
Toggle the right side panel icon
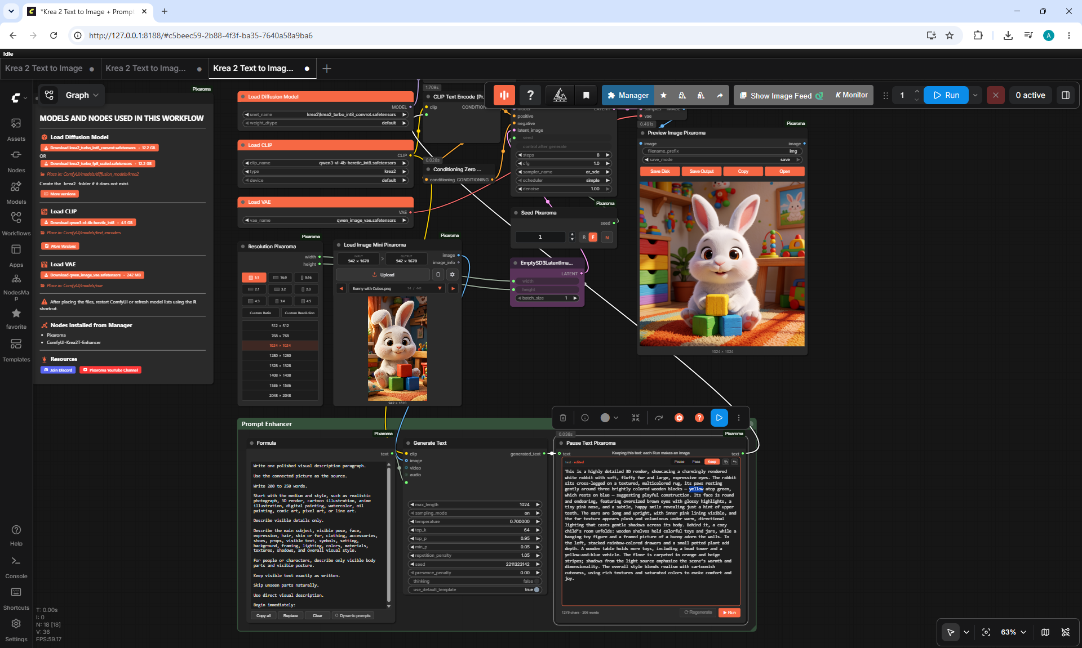1066,95
